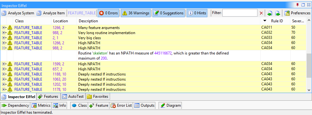The image size is (312, 115).
Task: Maximize the Inspector Eiffel panel
Action: click(x=303, y=5)
